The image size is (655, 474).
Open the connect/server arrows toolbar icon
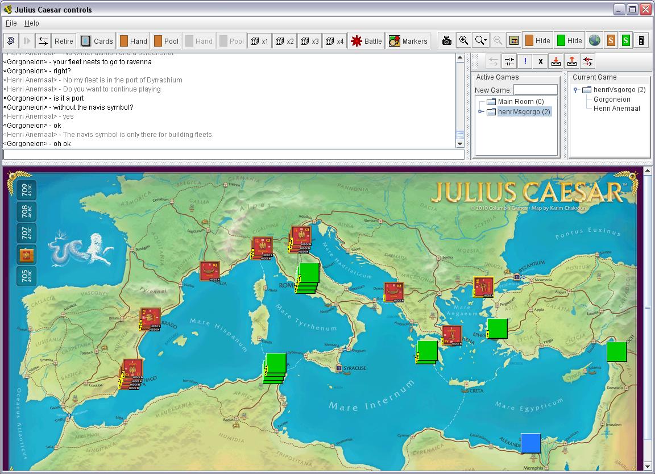43,41
